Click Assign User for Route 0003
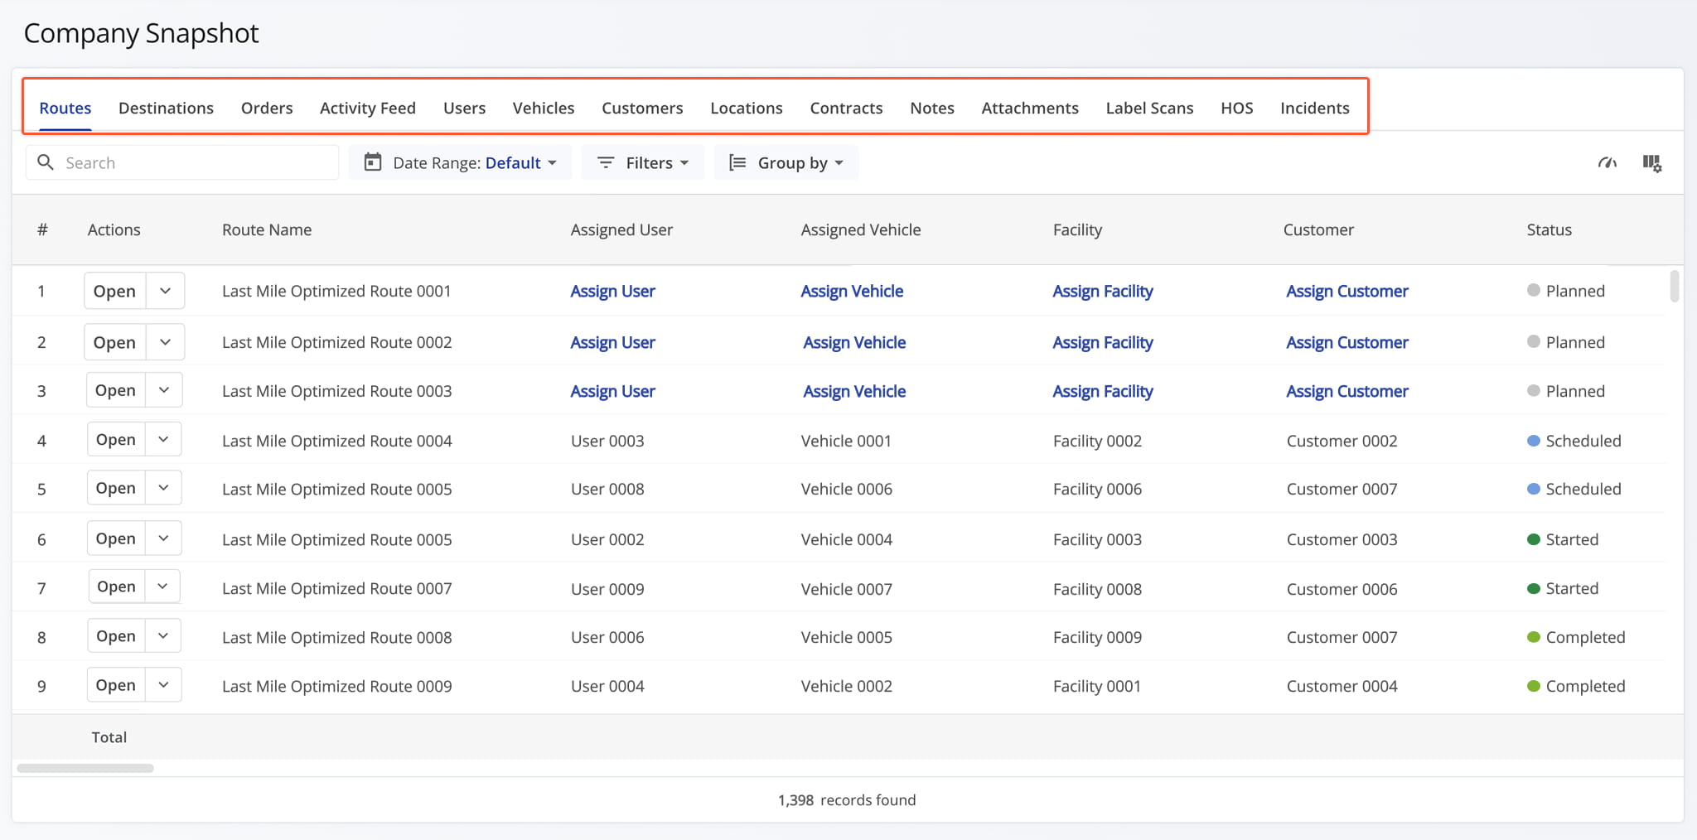Viewport: 1697px width, 840px height. coord(612,391)
